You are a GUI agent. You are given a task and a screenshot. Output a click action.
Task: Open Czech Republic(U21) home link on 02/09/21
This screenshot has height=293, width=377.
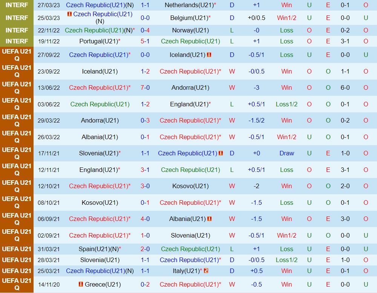point(100,235)
